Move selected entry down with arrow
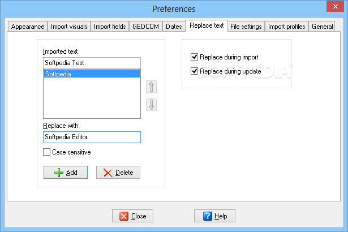This screenshot has width=348, height=232. [151, 105]
